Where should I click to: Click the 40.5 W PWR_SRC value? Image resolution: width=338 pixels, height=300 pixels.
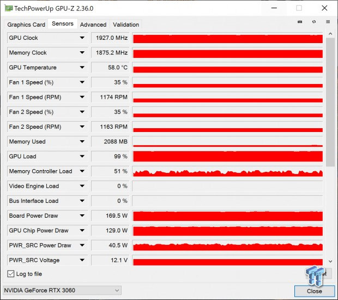pos(110,245)
